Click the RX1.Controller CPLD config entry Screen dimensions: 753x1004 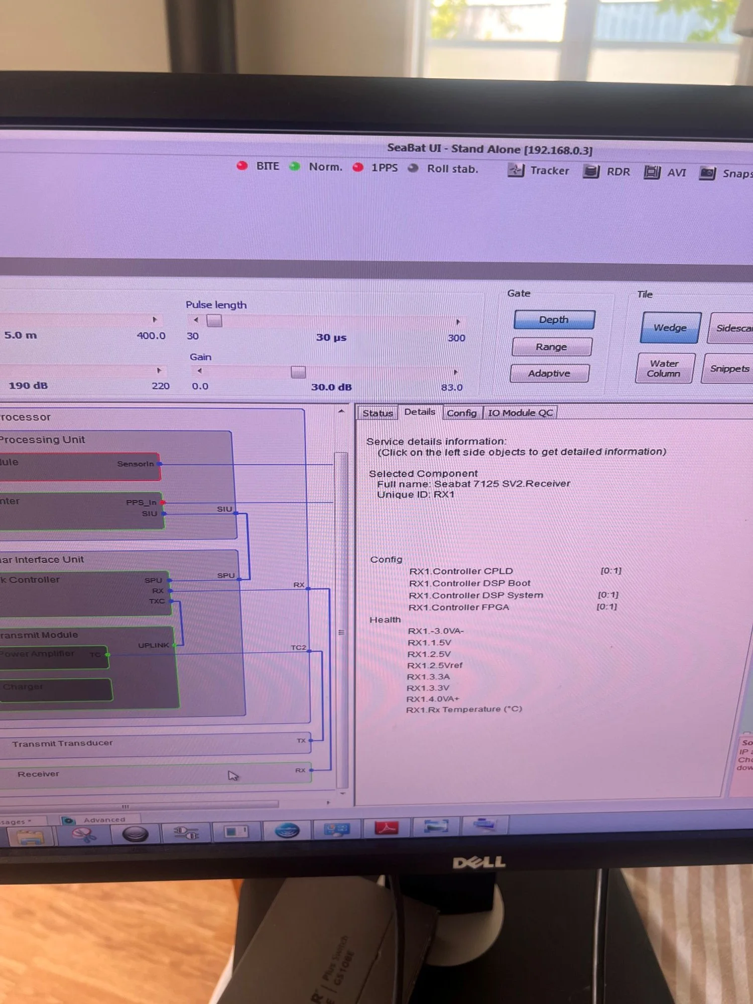[461, 571]
